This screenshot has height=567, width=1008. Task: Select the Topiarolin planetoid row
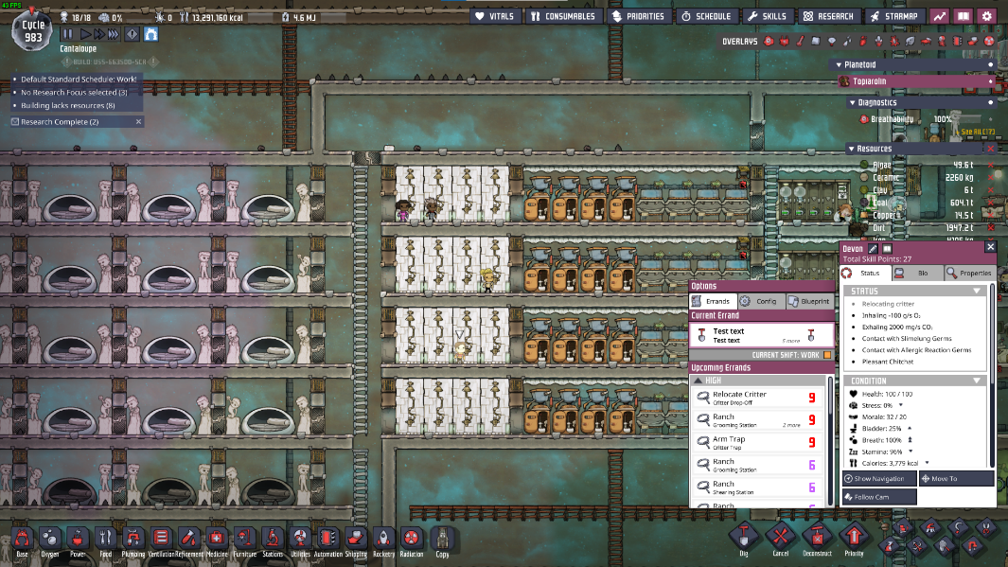point(916,81)
